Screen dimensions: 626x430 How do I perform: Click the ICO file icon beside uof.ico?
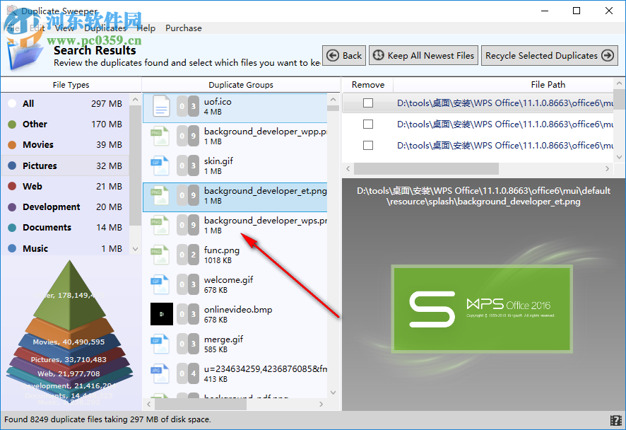[161, 106]
